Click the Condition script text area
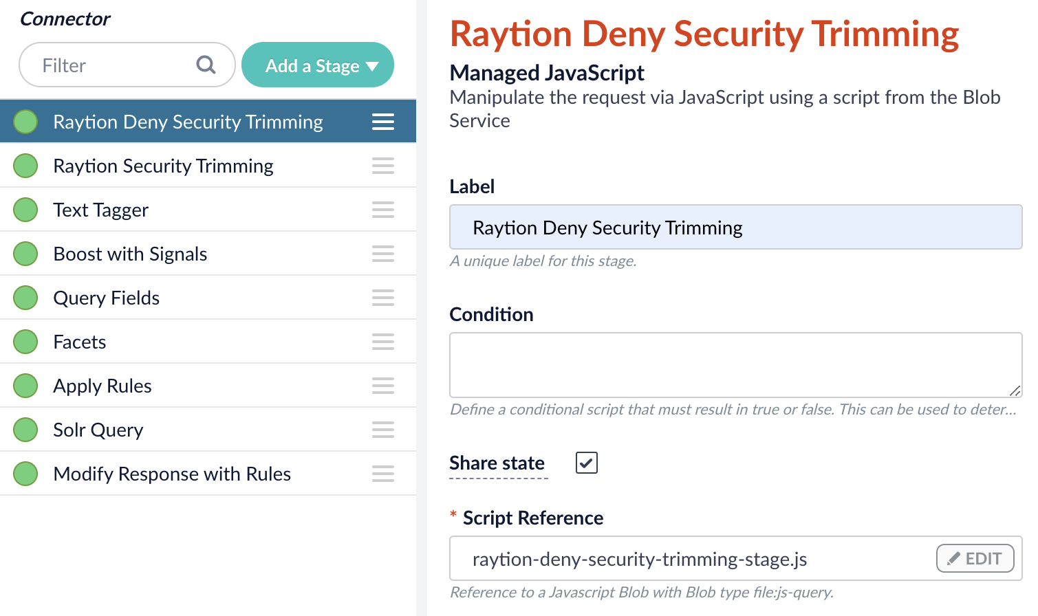 pos(735,364)
